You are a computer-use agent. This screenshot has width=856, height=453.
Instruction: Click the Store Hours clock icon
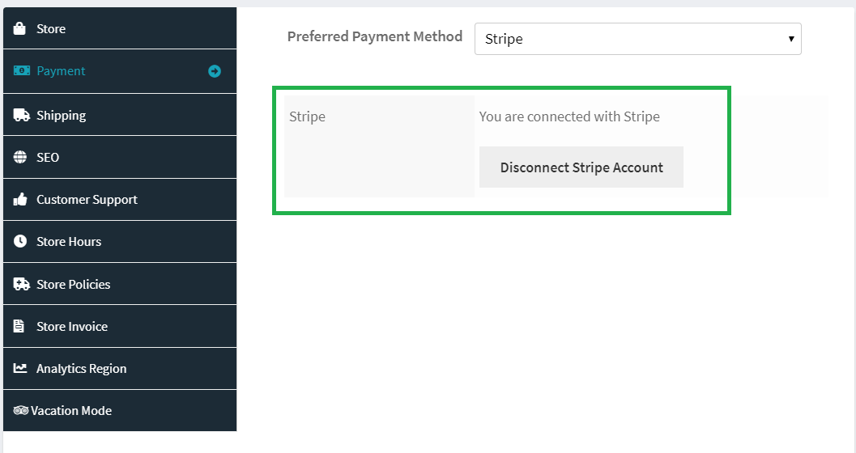pos(20,242)
